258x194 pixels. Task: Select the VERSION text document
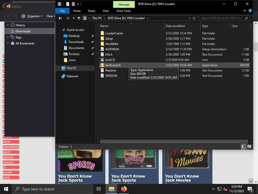(x=111, y=76)
